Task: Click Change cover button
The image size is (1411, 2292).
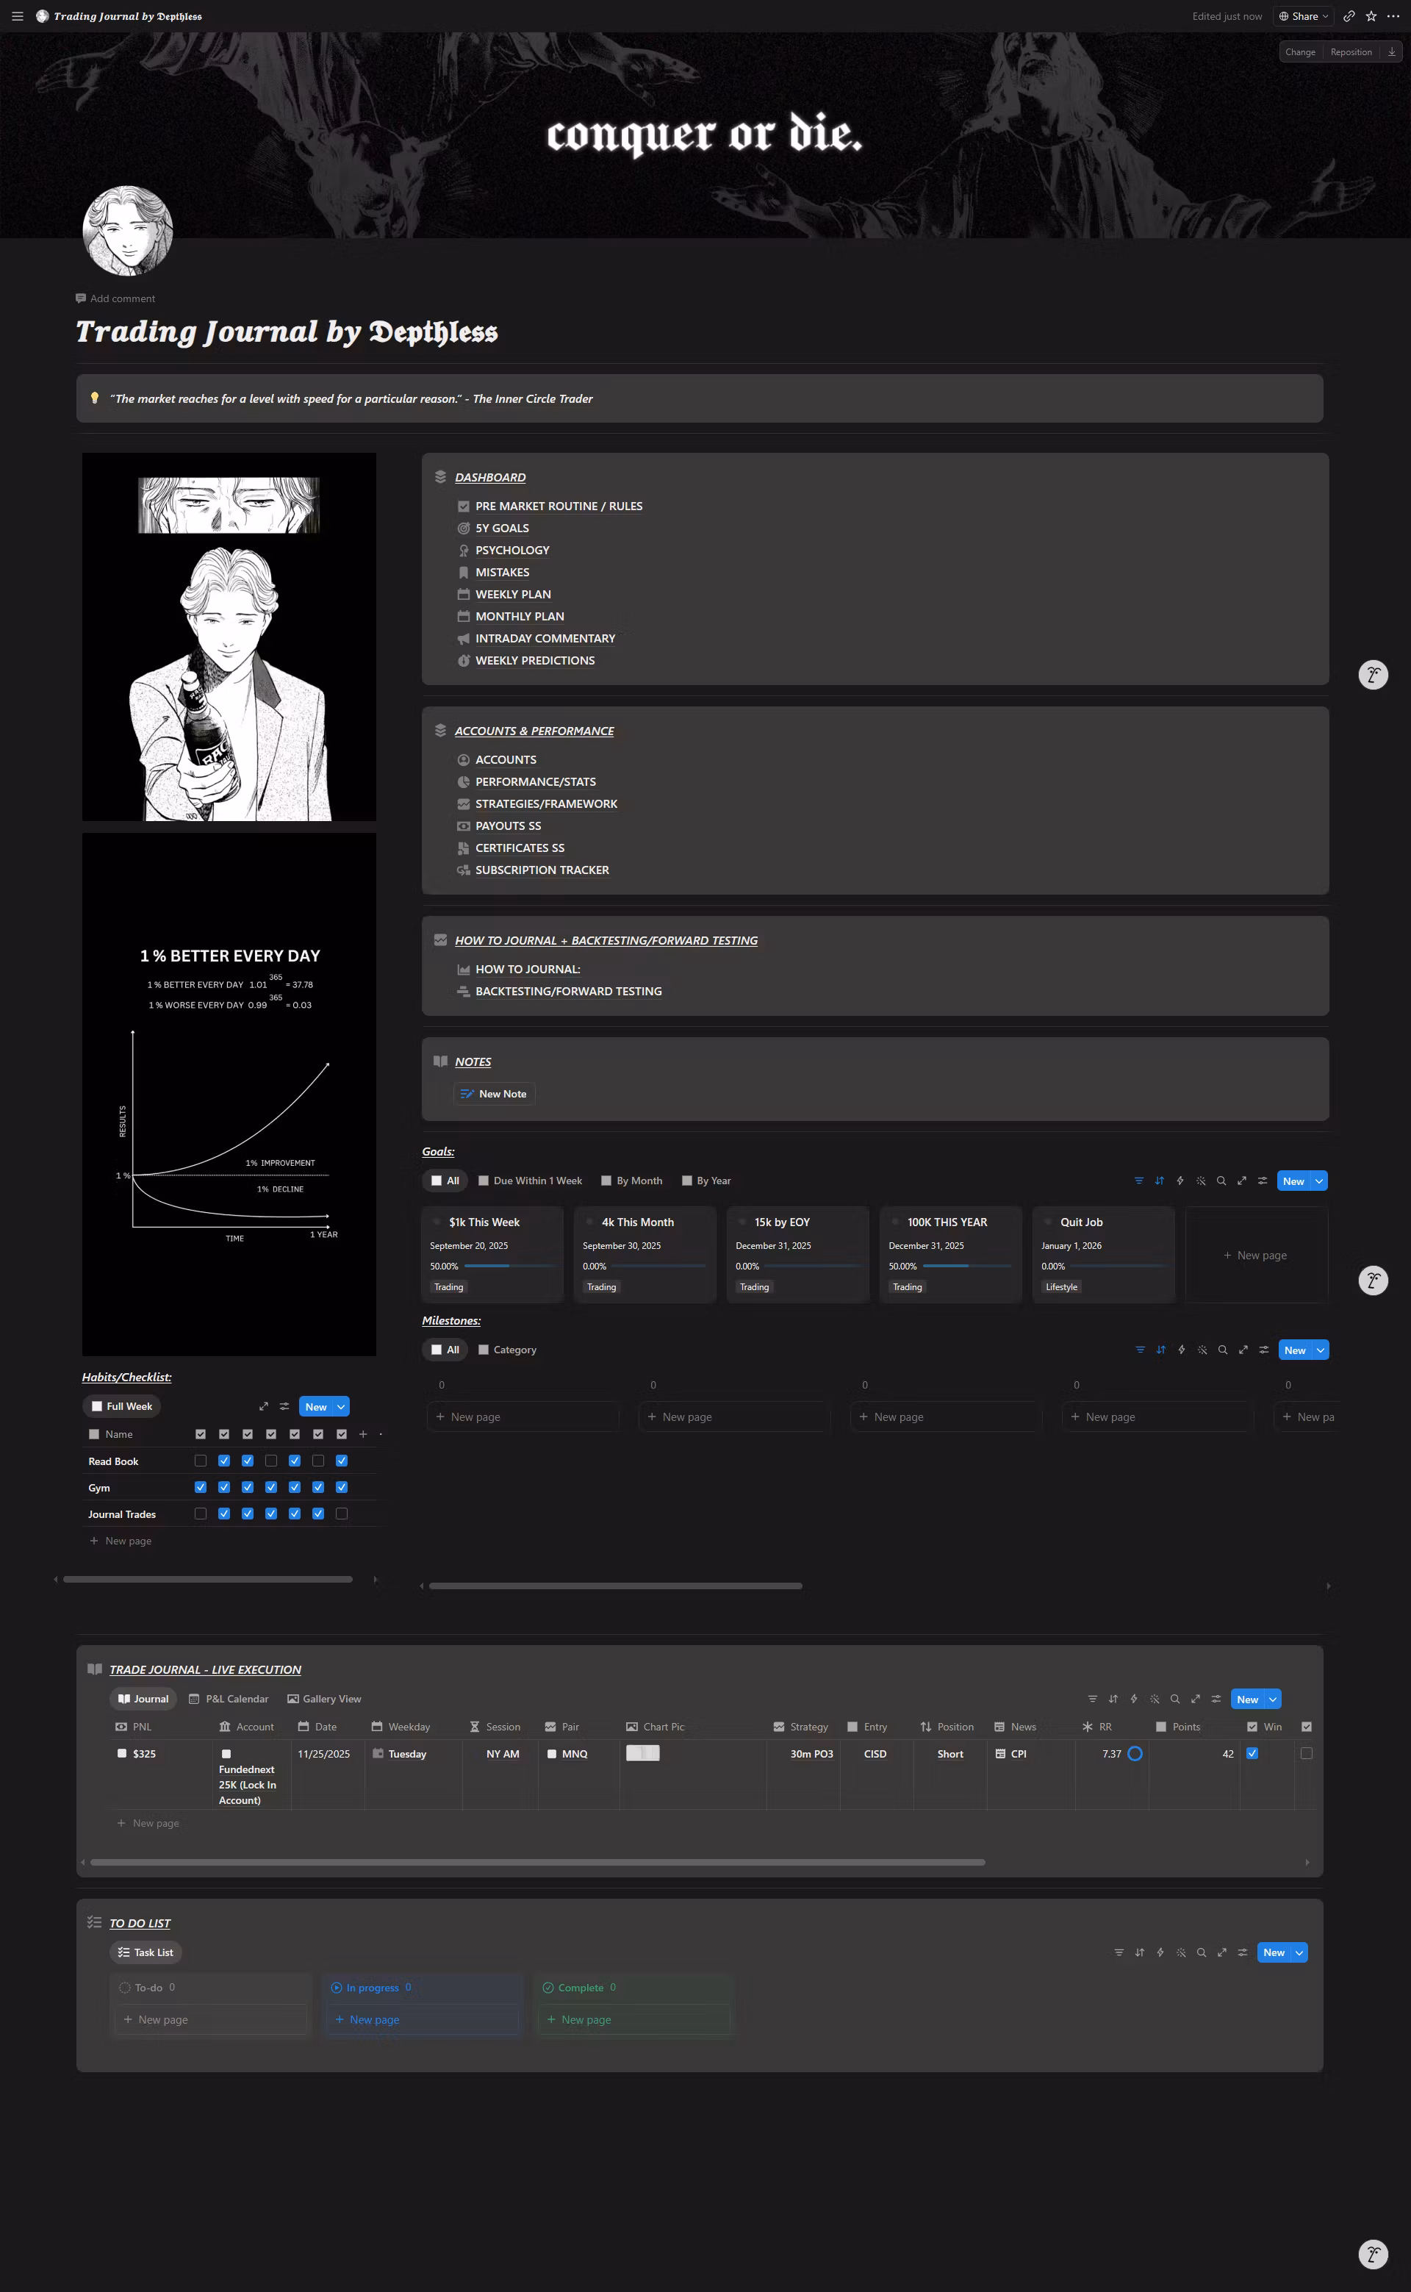Action: tap(1300, 52)
